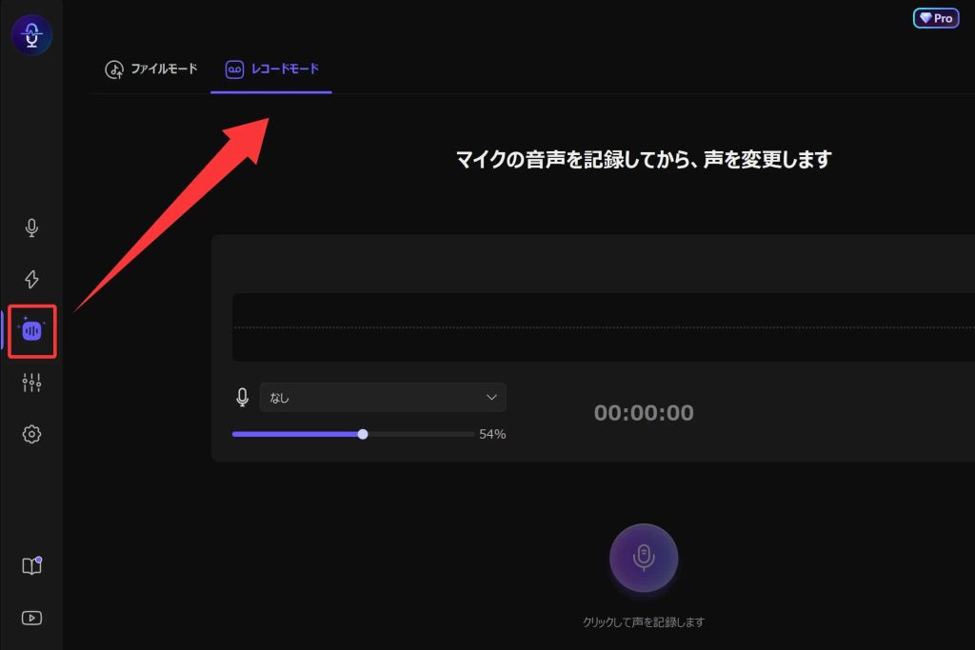Click the Pro upgrade badge
Image resolution: width=975 pixels, height=650 pixels.
coord(935,18)
